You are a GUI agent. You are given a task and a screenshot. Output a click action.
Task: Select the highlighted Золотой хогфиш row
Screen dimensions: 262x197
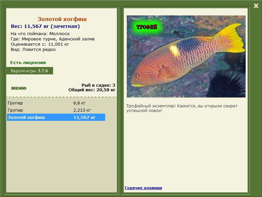(56, 117)
